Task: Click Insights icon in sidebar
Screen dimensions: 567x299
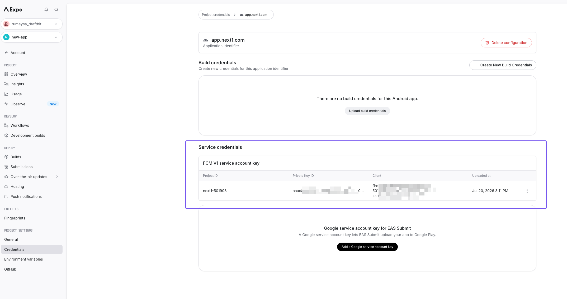Action: coord(6,84)
